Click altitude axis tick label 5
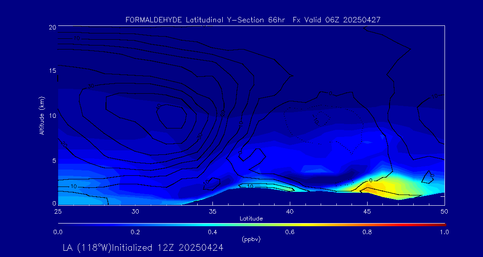Screen dimensions: 483x257 (54, 160)
